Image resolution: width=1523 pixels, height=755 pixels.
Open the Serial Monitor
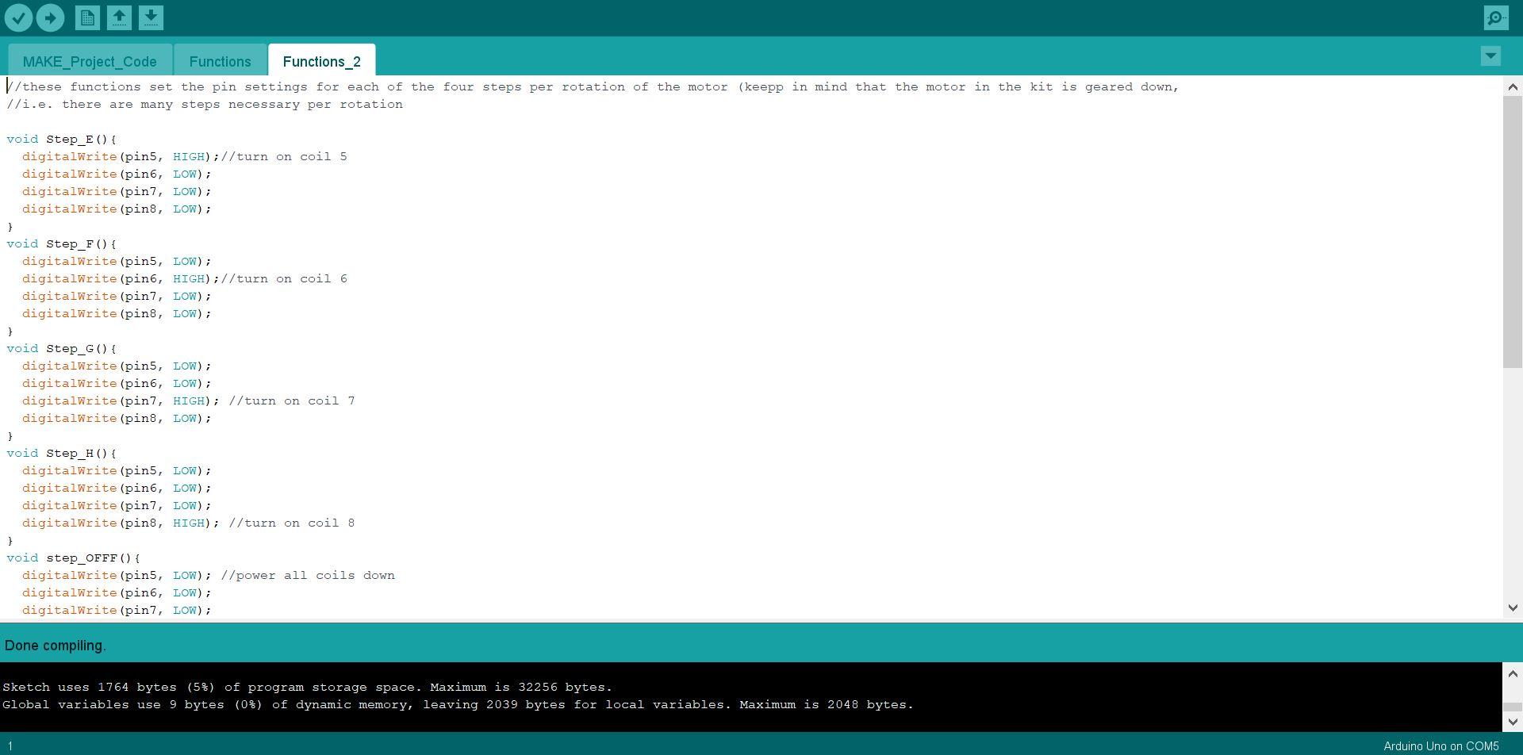pyautogui.click(x=1496, y=17)
